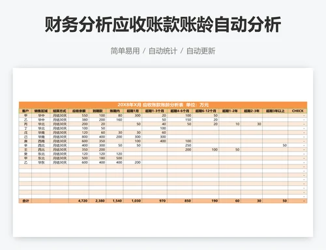
Task: Select the 应收余额 column header
Action: (x=79, y=111)
